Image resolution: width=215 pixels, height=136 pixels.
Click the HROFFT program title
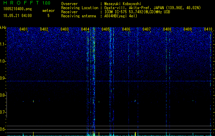point(21,3)
